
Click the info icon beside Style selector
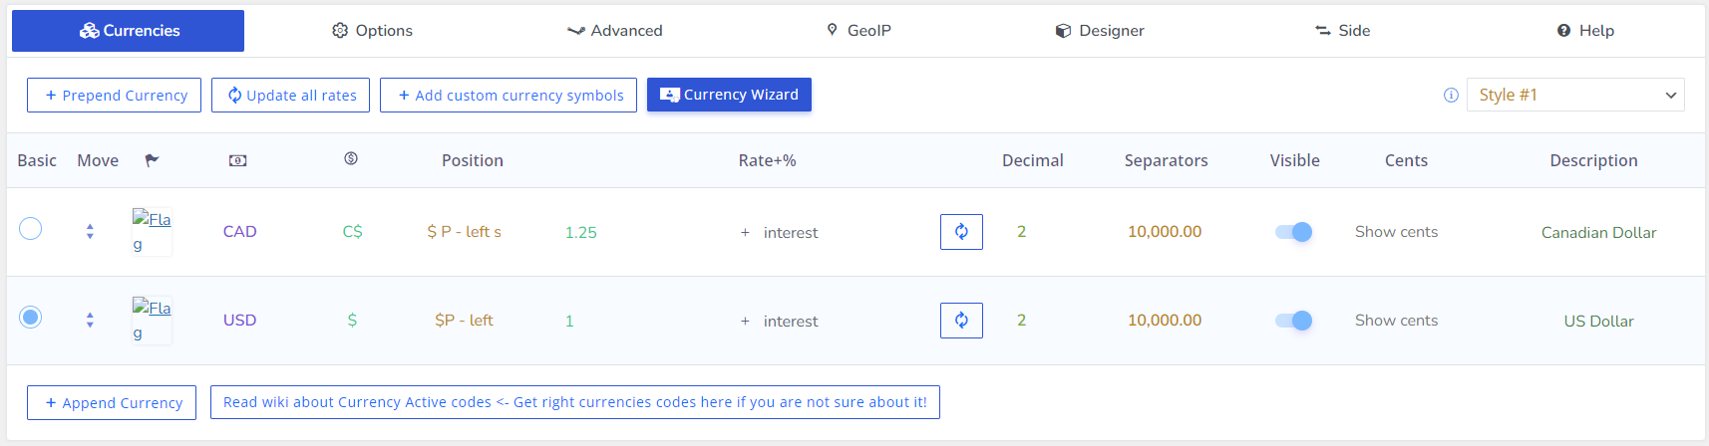coord(1451,96)
